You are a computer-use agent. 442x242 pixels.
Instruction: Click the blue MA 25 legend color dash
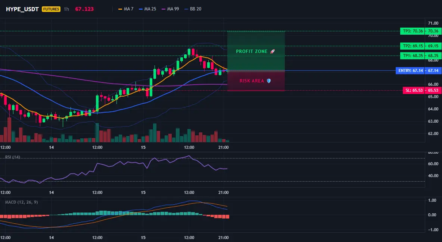(x=141, y=9)
